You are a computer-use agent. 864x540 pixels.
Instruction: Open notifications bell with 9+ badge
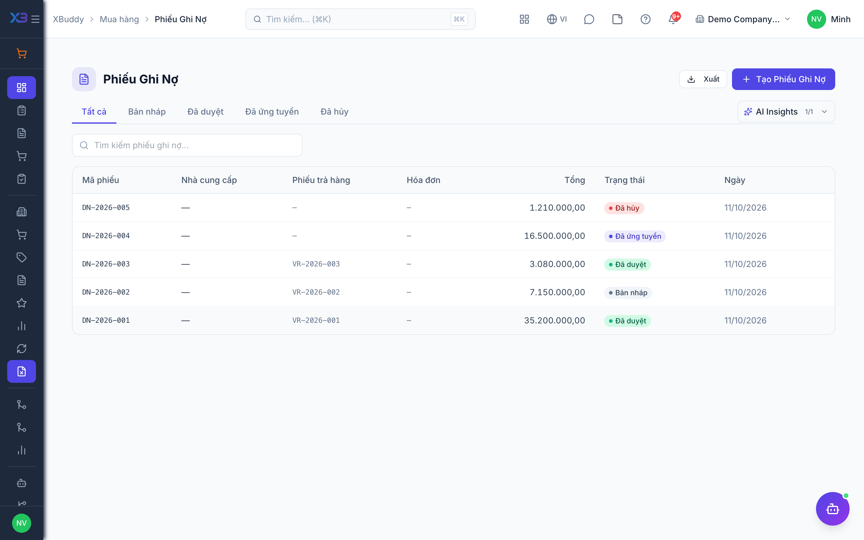point(674,18)
